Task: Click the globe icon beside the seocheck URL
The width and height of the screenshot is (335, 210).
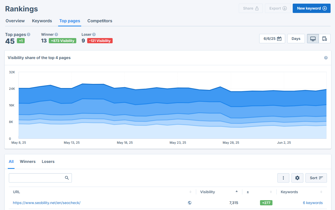Action: [190, 203]
